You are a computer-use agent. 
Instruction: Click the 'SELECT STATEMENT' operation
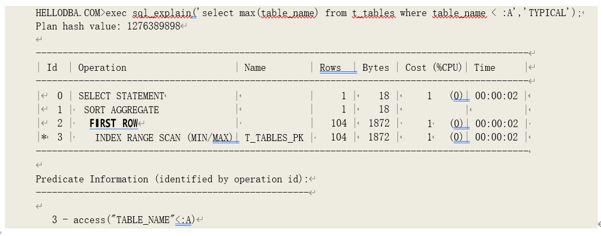pyautogui.click(x=121, y=96)
